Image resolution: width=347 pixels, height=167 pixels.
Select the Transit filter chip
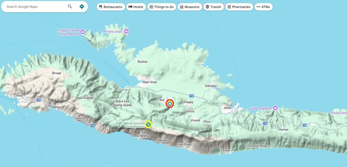tap(213, 7)
